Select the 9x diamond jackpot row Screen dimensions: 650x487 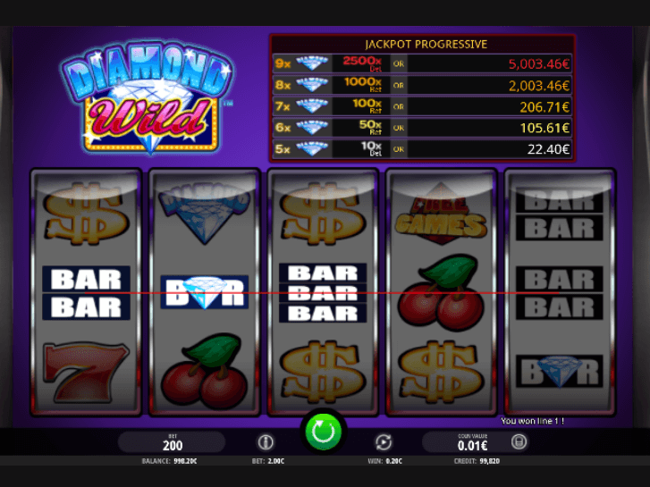click(422, 63)
